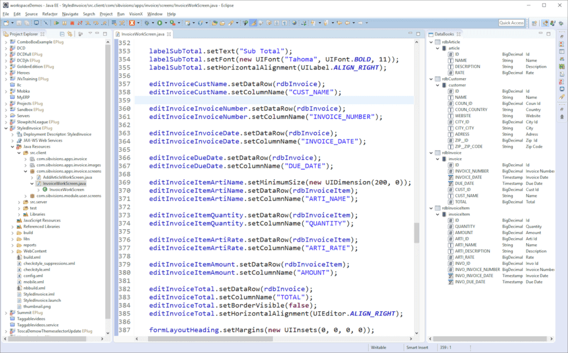Open the VisionX menu
Image resolution: width=568 pixels, height=353 pixels.
coord(136,14)
